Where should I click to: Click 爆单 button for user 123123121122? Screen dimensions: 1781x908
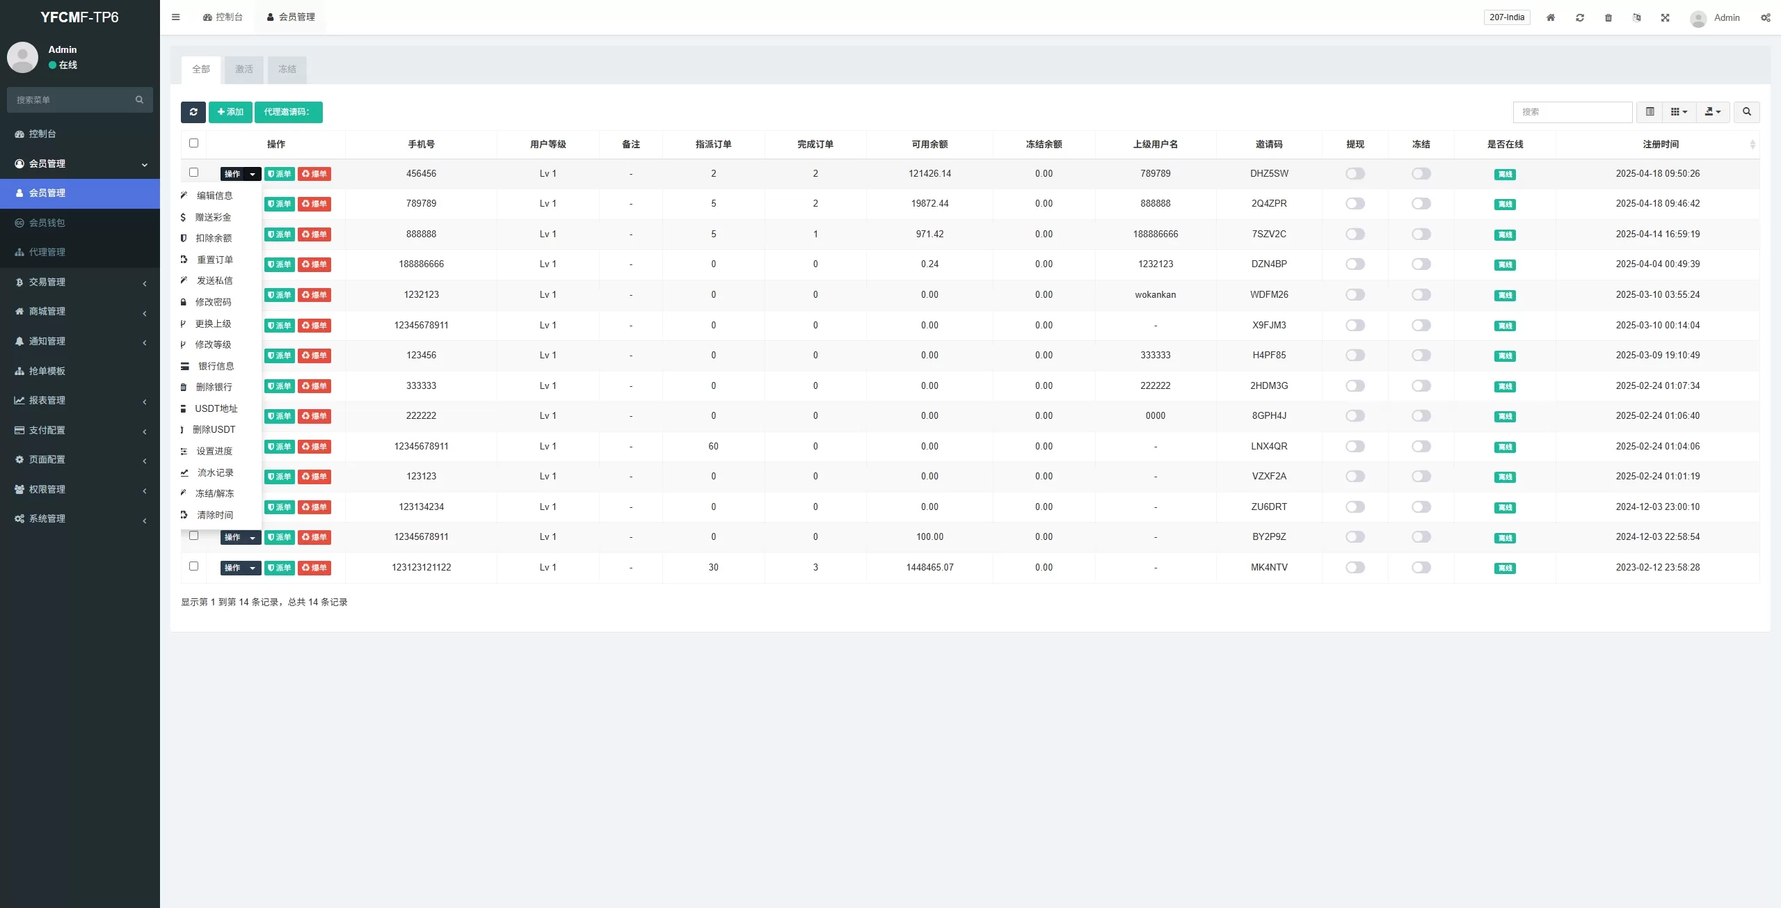point(314,568)
